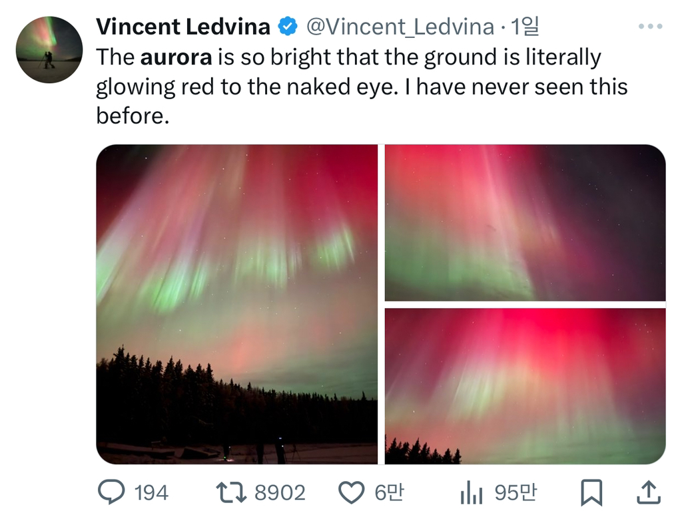Visit the @Vincent_Ledvina handle link

(400, 27)
